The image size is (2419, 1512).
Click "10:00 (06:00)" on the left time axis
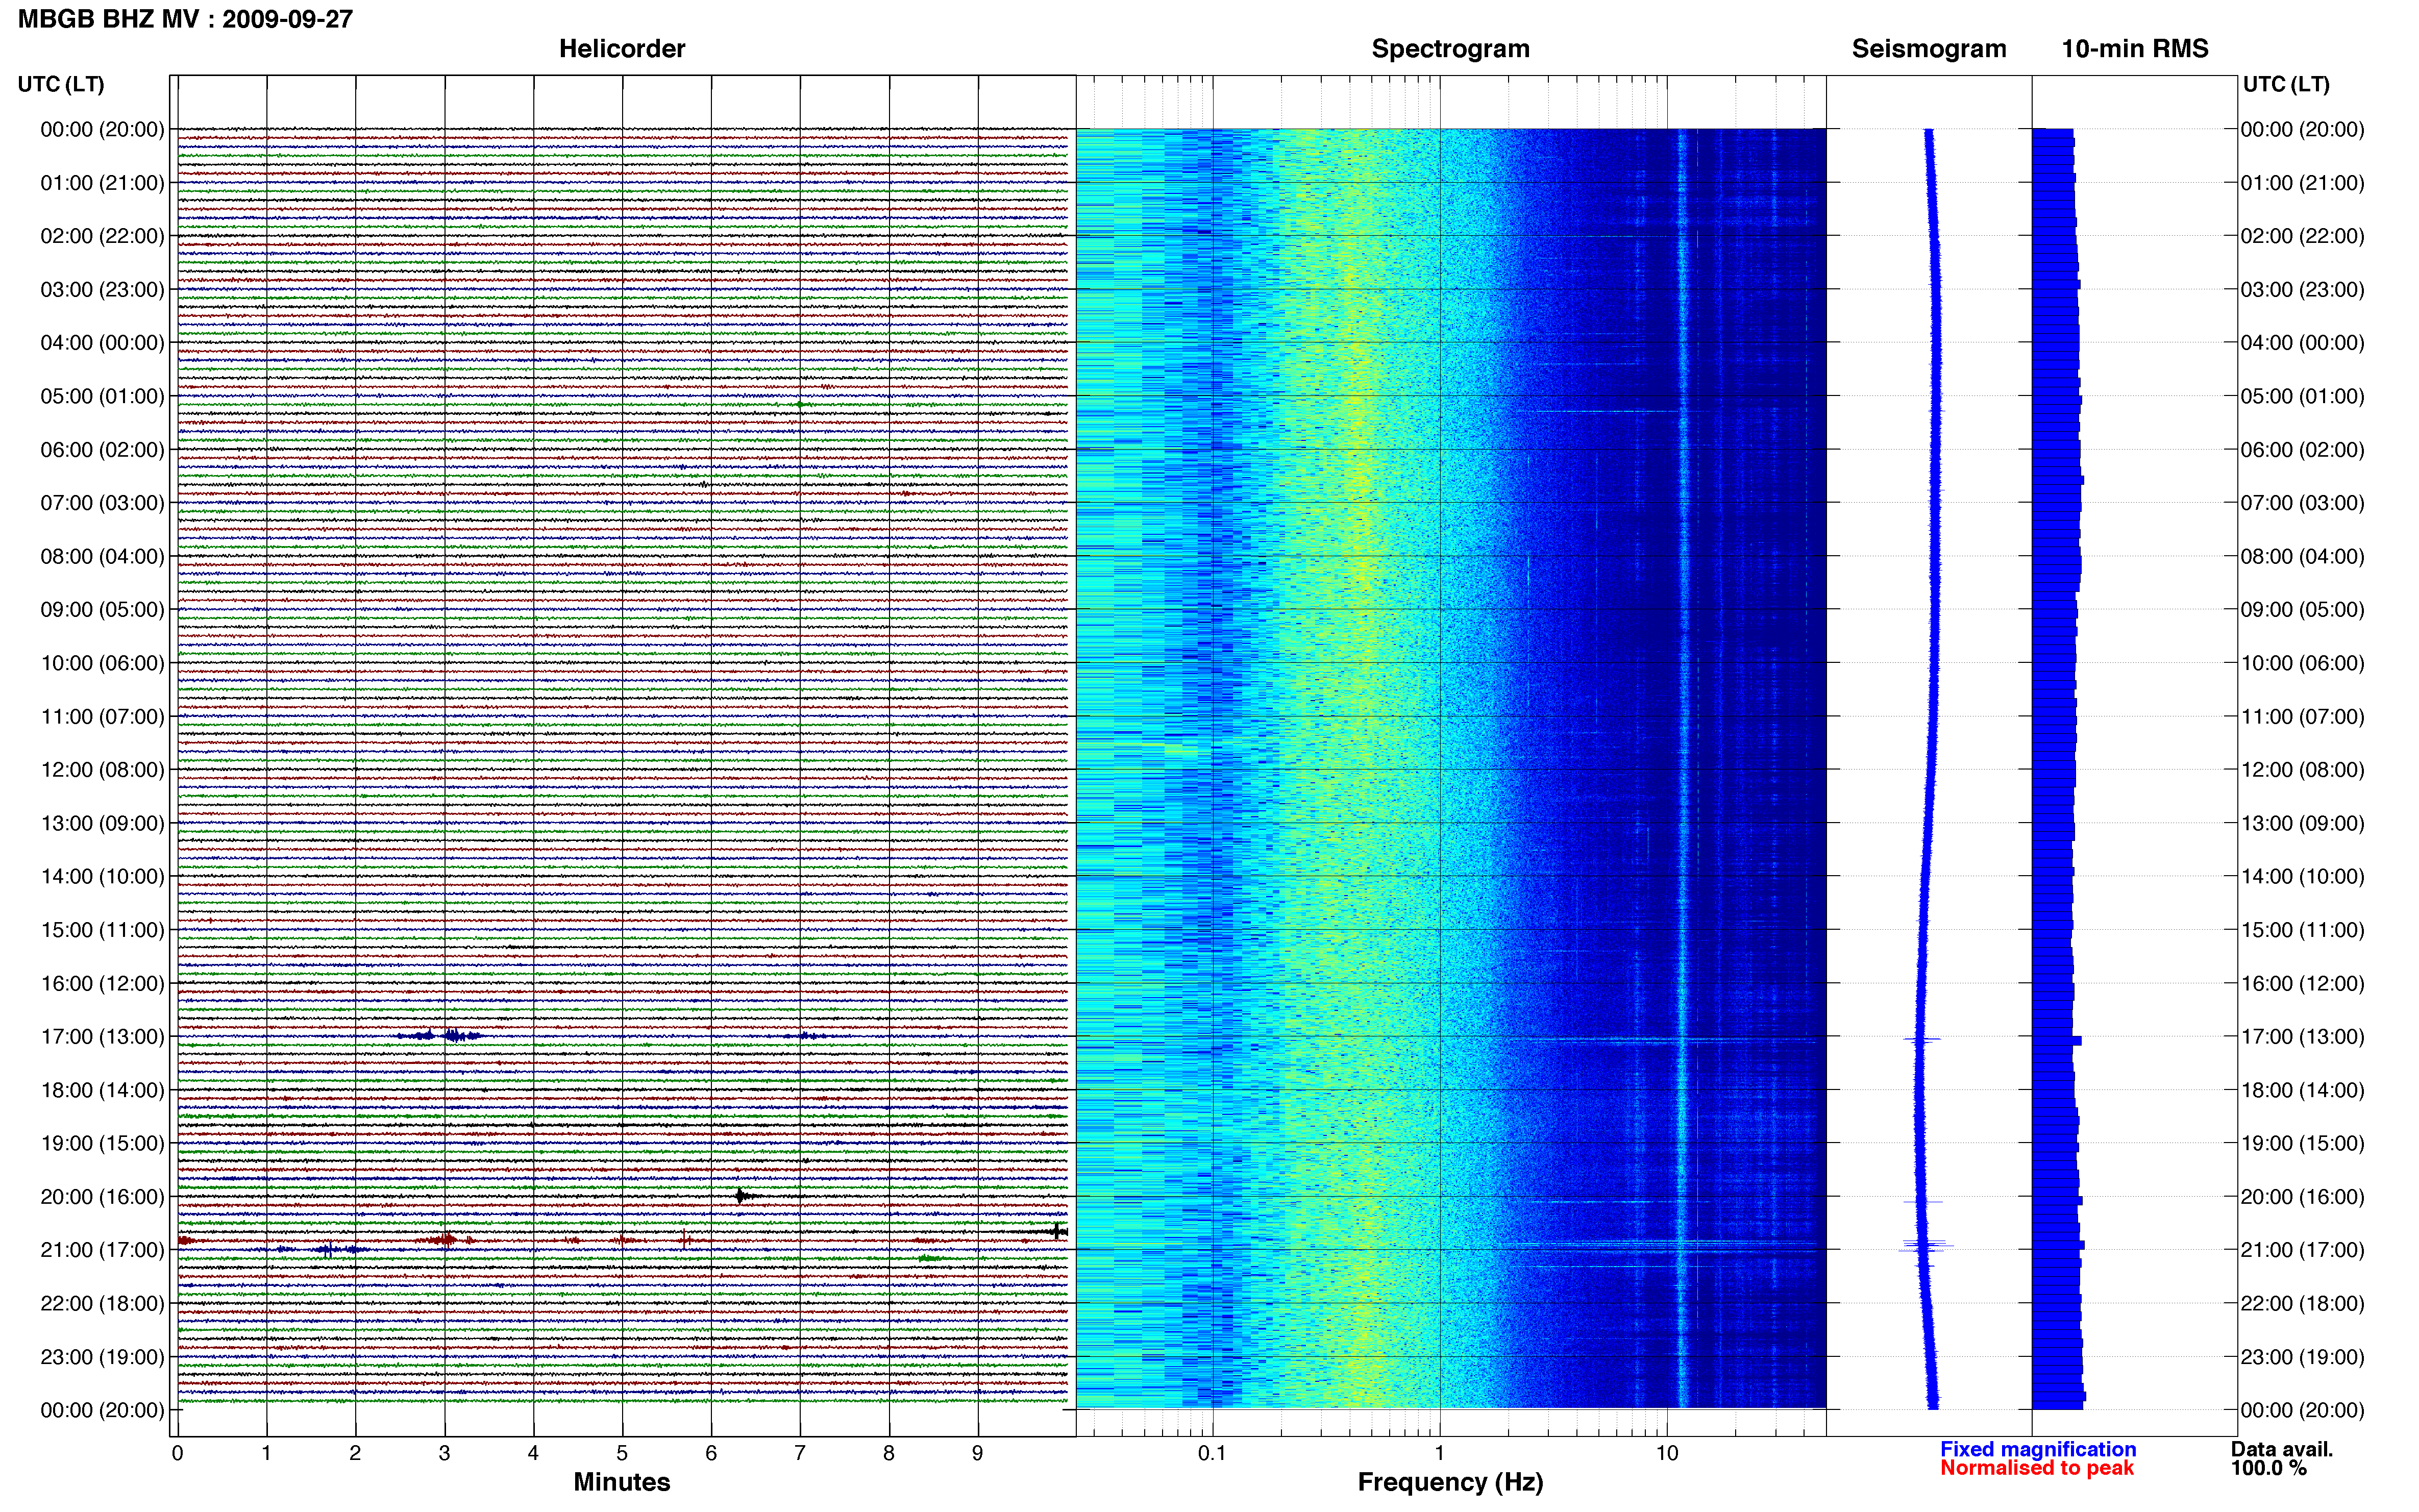(102, 663)
